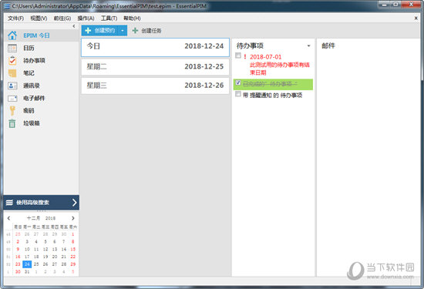Image resolution: width=424 pixels, height=289 pixels.
Task: Close the inner pane with the X
Action: pos(416,18)
